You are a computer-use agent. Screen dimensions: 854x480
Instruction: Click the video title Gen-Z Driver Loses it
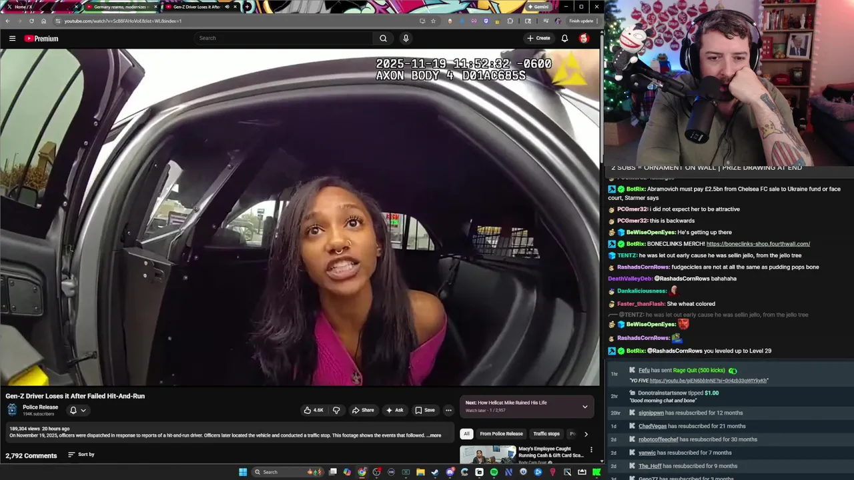coord(75,396)
